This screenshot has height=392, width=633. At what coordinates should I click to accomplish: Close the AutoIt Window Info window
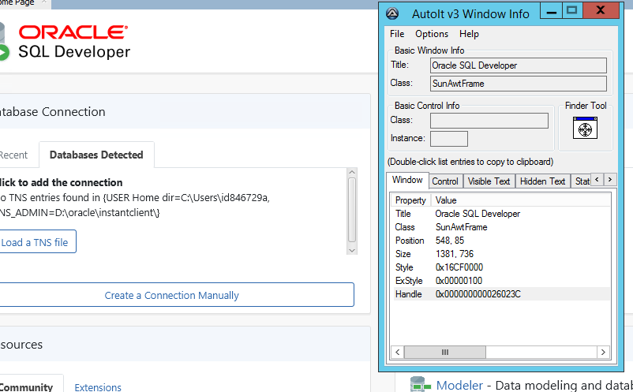[601, 11]
